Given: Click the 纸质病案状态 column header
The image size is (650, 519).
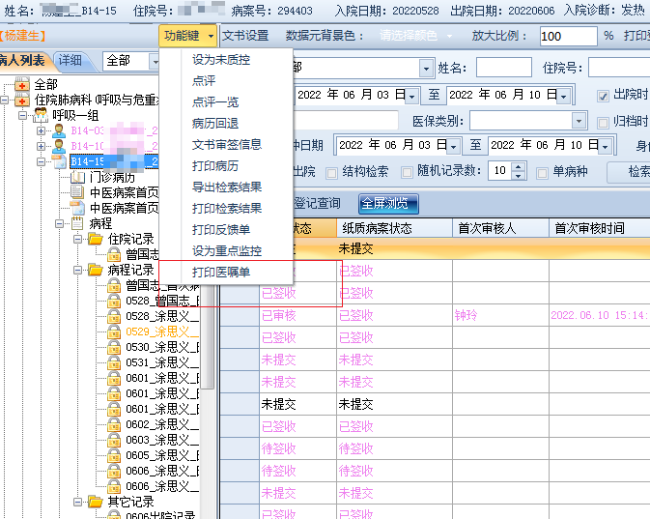Looking at the screenshot, I should coord(394,228).
